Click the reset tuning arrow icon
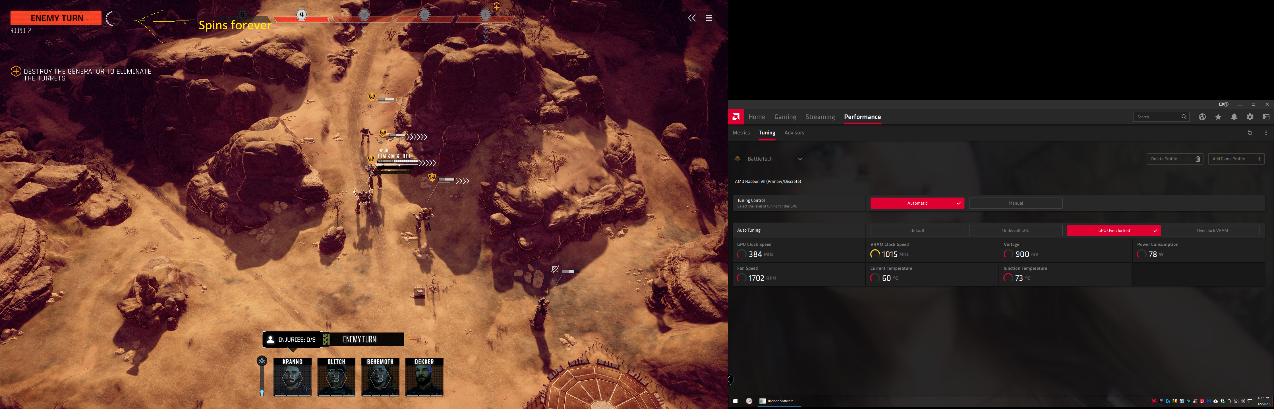This screenshot has width=1274, height=409. [1250, 132]
